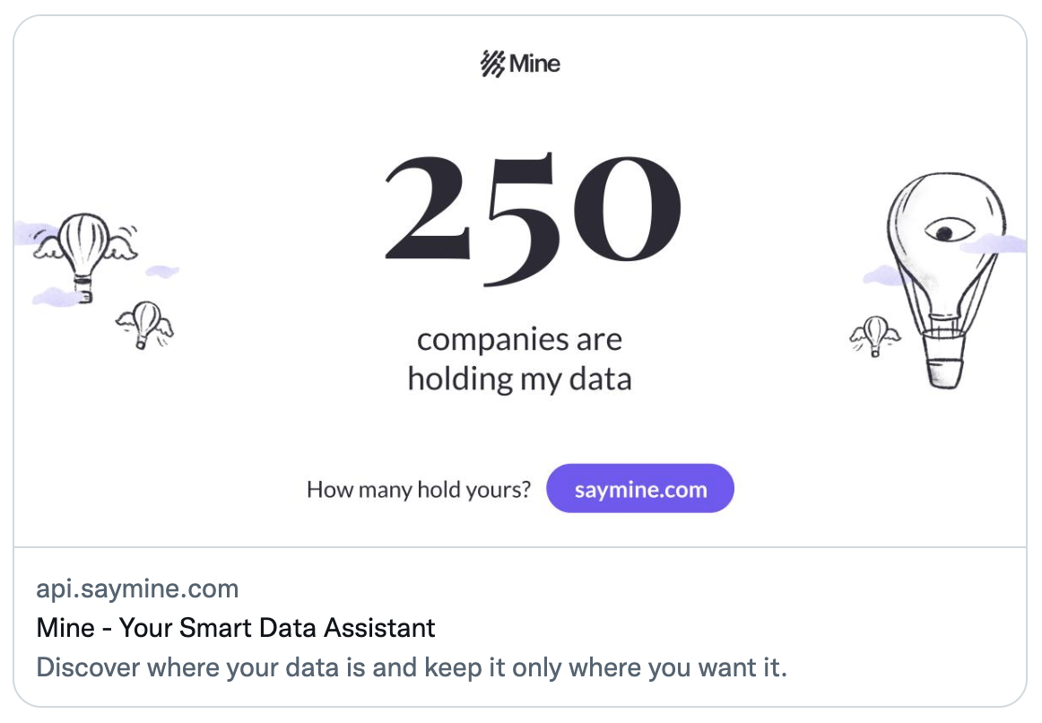Click the "holding my data" text line

(519, 379)
